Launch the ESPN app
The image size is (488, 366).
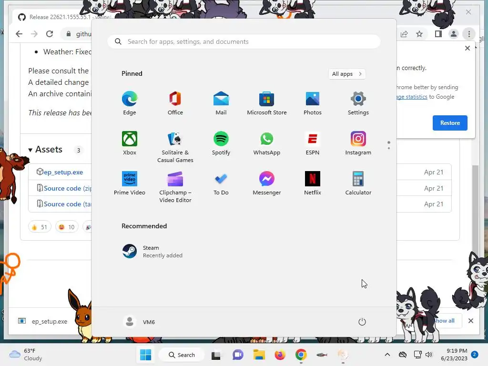pyautogui.click(x=313, y=143)
